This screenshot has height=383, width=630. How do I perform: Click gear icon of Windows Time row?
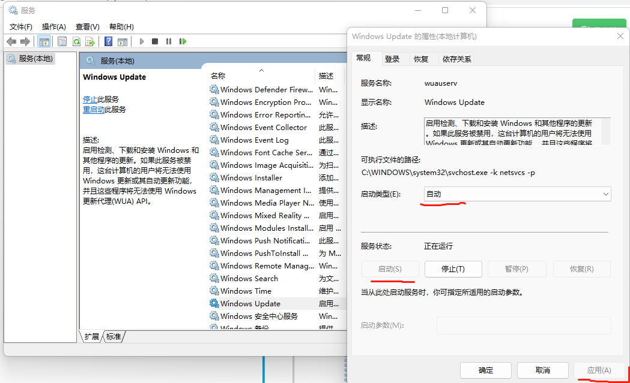214,291
